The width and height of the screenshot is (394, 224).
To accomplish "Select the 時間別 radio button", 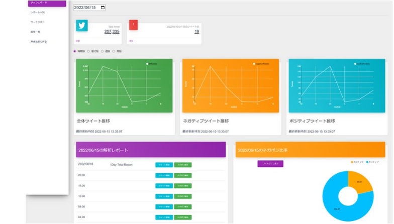I will pyautogui.click(x=75, y=51).
